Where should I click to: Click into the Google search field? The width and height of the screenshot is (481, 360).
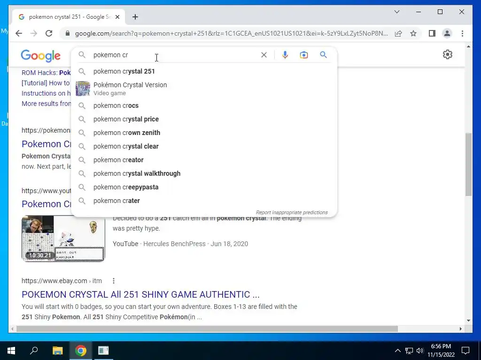[175, 55]
